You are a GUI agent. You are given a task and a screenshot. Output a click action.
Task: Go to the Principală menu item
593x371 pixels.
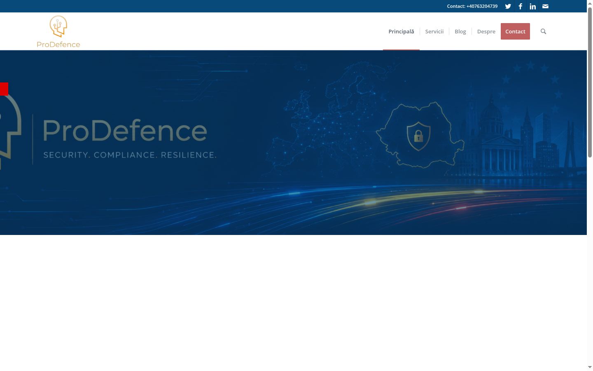coord(401,31)
